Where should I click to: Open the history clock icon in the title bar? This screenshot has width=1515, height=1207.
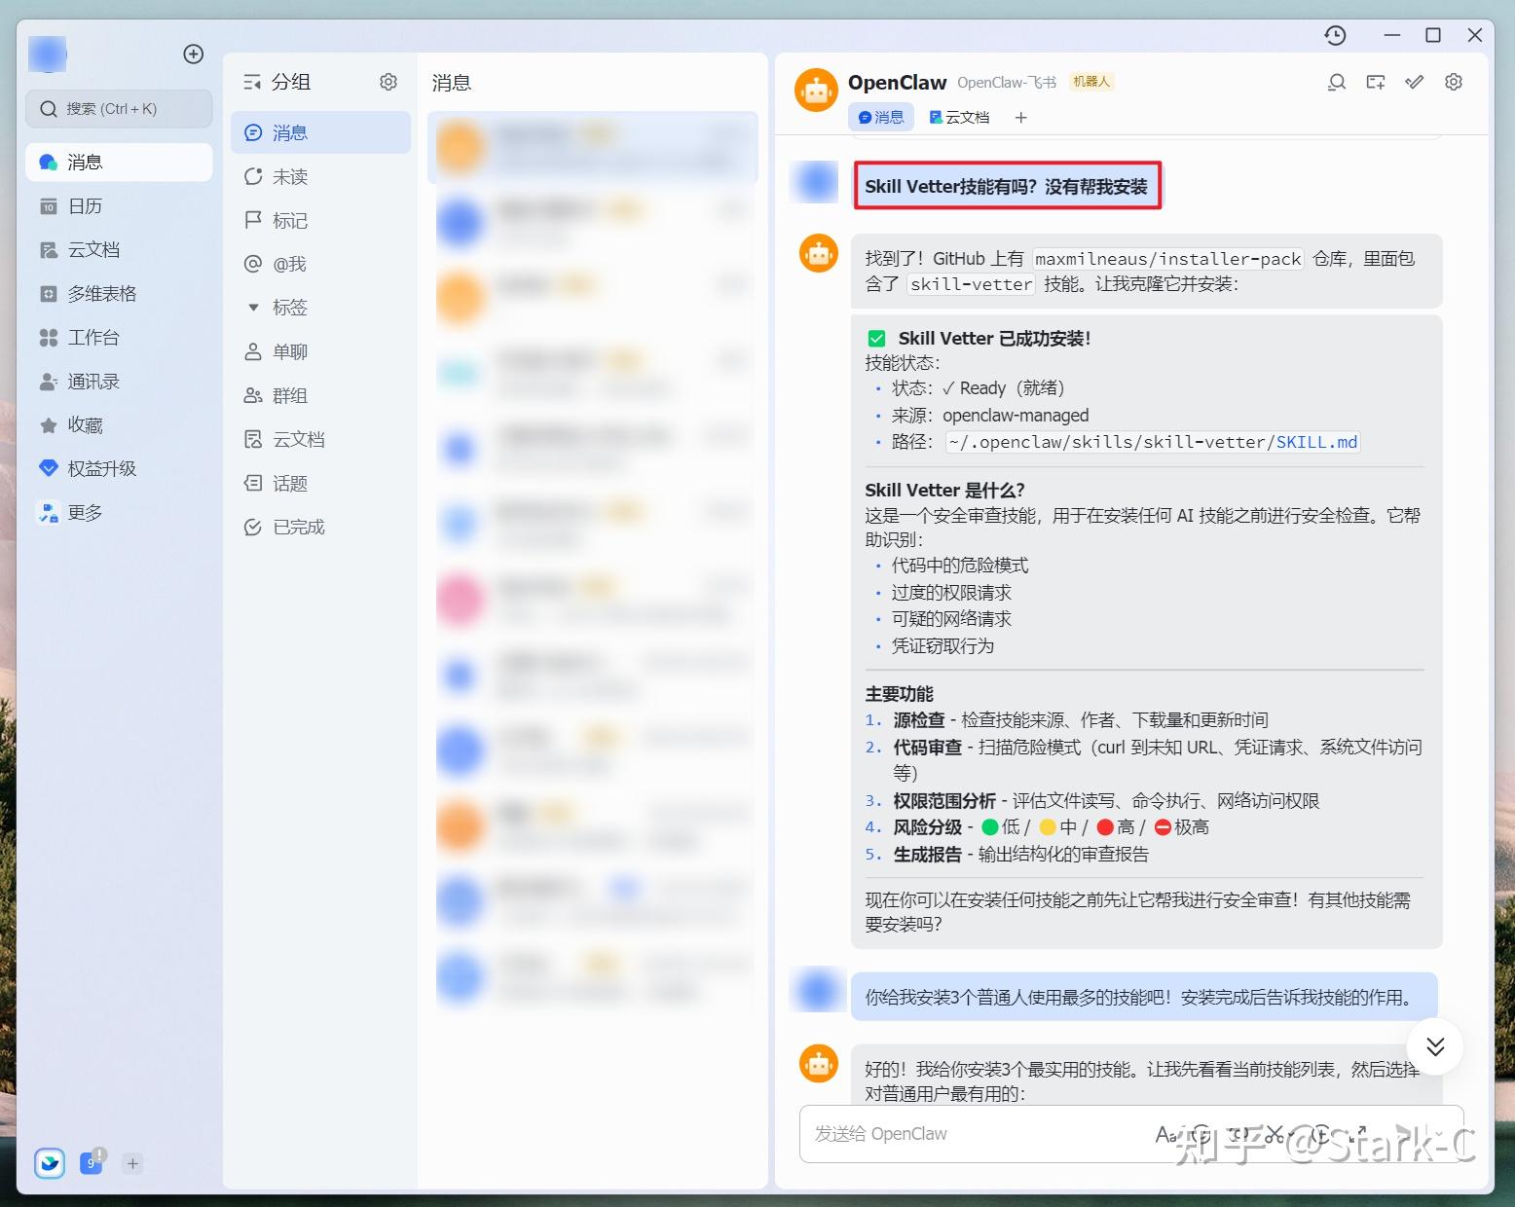(1335, 35)
